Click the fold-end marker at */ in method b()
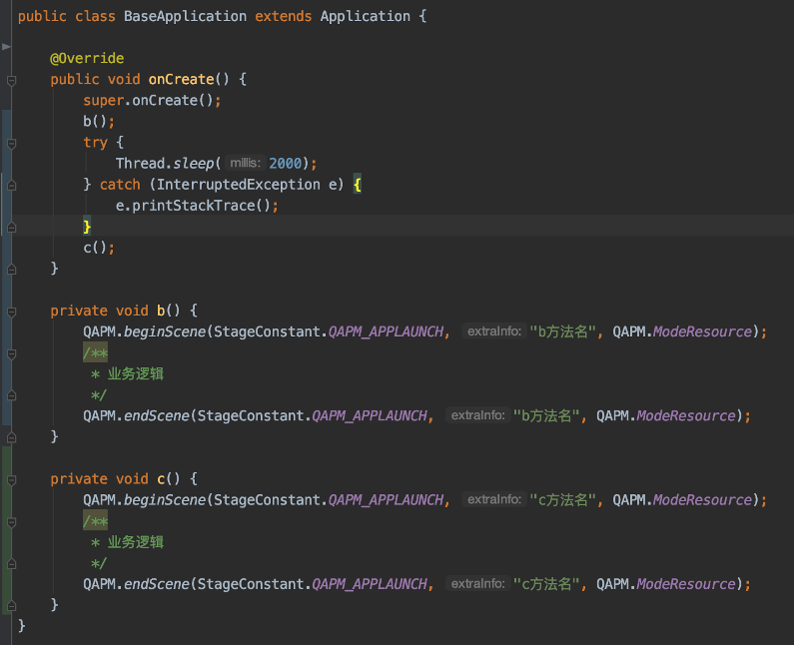 (x=11, y=395)
